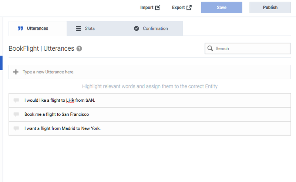Click the Export text label
Image resolution: width=296 pixels, height=182 pixels.
[x=178, y=7]
